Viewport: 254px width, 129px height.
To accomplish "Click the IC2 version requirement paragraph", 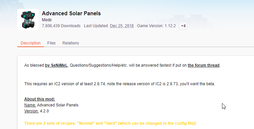I will click(x=120, y=84).
